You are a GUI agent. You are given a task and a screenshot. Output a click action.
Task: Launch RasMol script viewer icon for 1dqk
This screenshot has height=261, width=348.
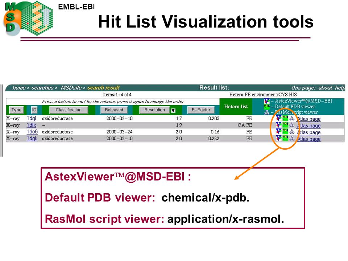tap(292, 138)
